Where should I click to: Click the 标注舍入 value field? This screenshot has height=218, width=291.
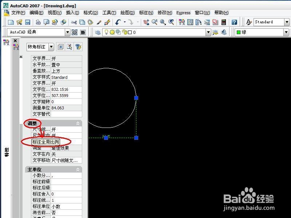(66, 194)
